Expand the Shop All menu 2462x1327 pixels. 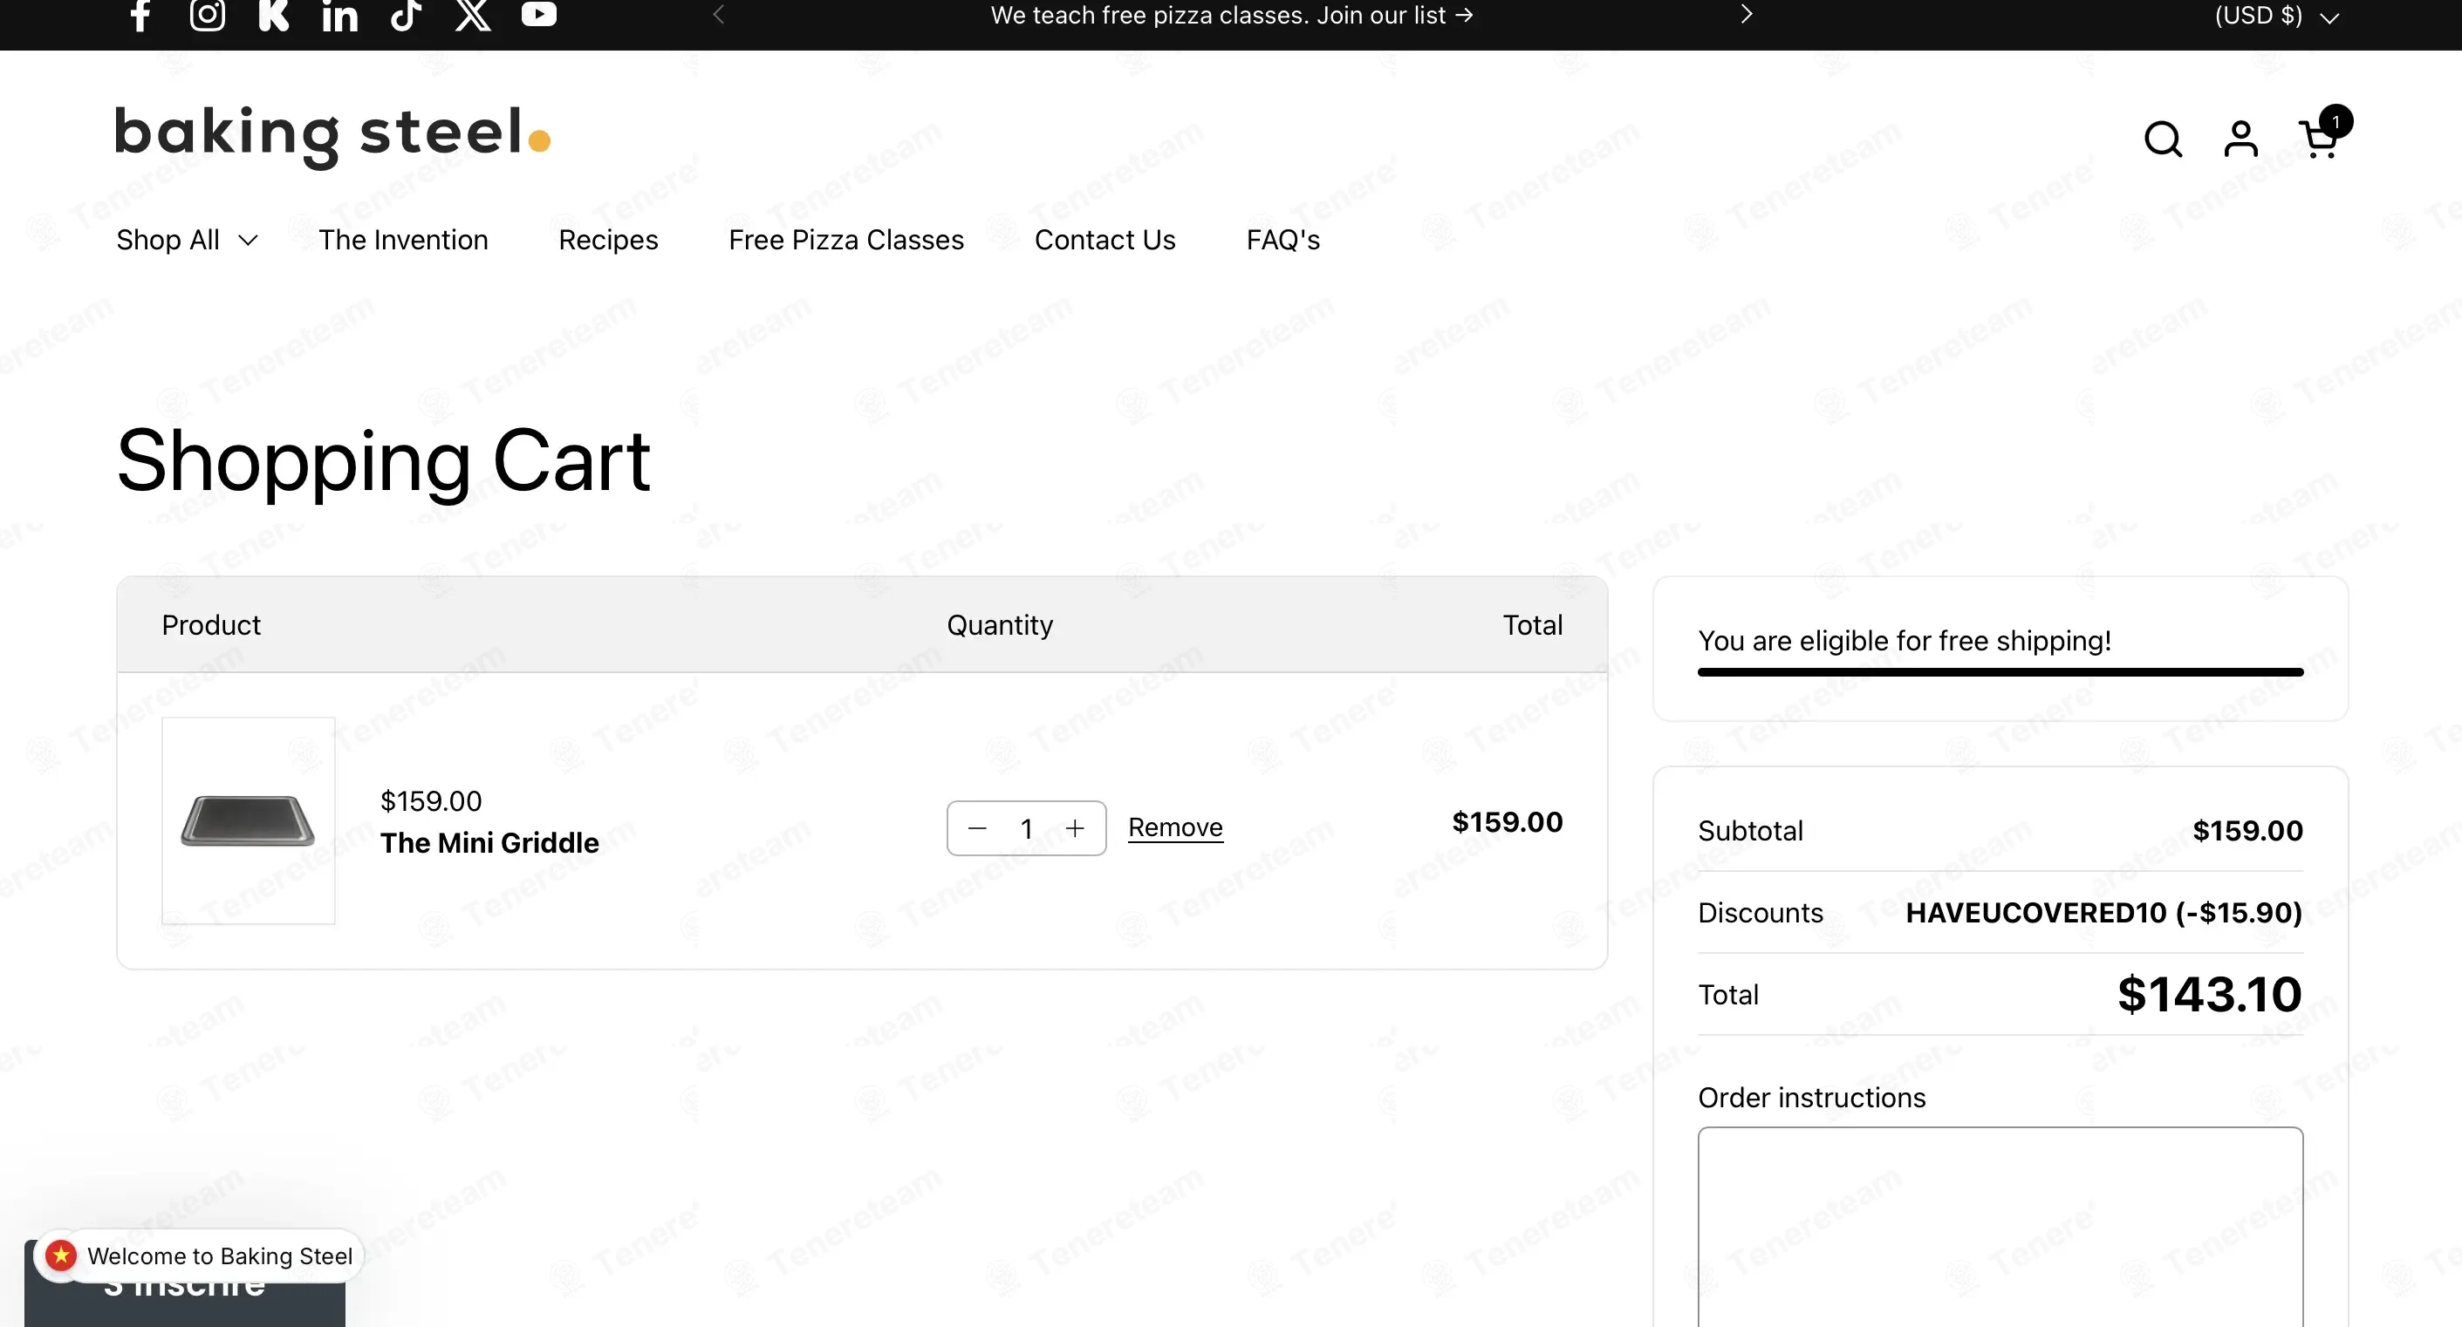188,240
